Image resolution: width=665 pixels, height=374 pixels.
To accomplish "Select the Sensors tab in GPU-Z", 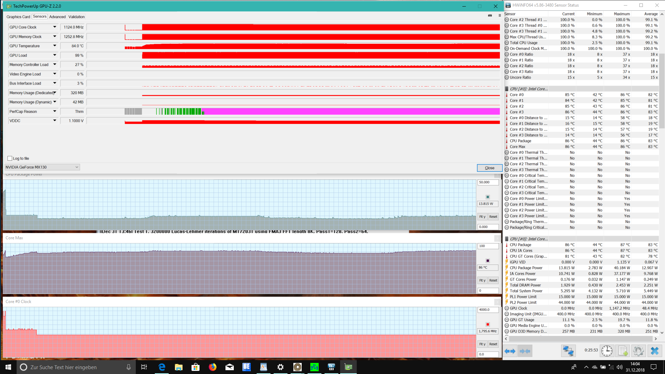I will tap(40, 16).
